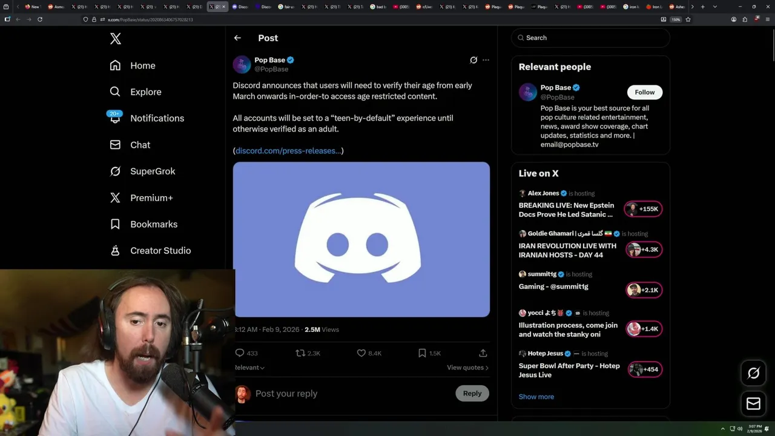Open the Windows notification center icon
Viewport: 775px width, 436px height.
pos(767,429)
